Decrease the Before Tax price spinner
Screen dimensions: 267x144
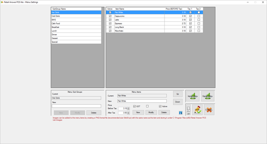click(x=128, y=109)
